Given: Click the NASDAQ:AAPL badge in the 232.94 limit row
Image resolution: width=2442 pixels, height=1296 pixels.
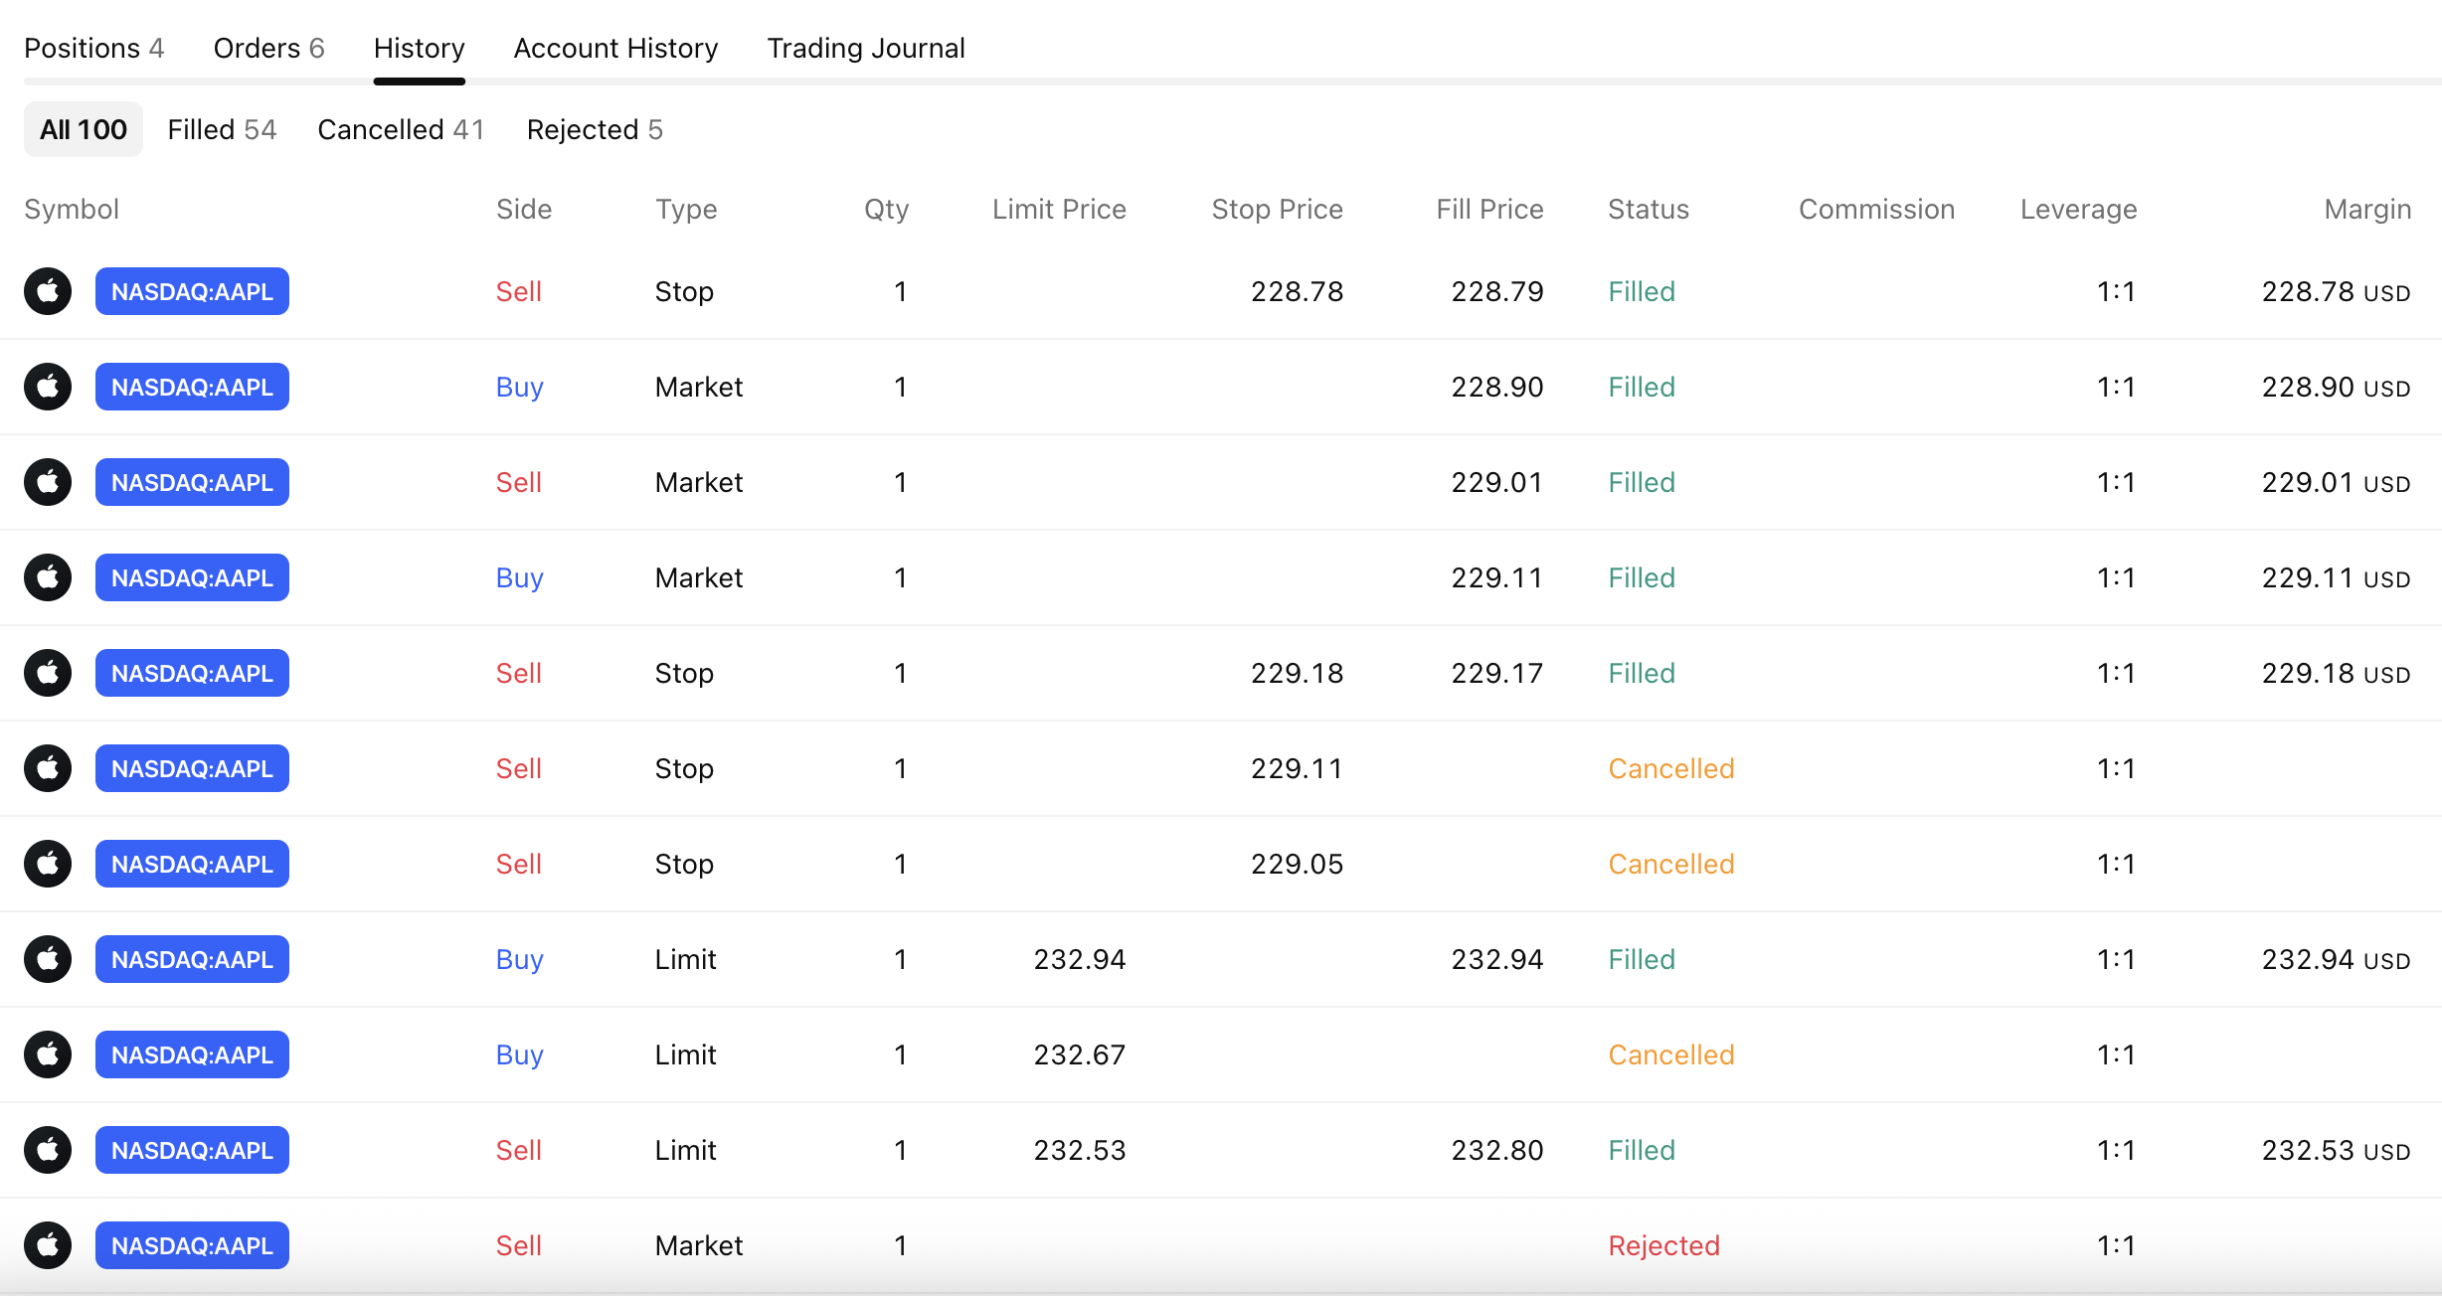Looking at the screenshot, I should [192, 959].
